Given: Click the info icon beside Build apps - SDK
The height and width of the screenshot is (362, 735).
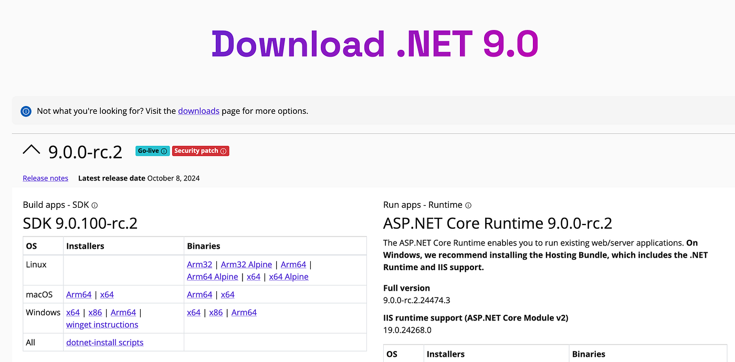Looking at the screenshot, I should pyautogui.click(x=94, y=205).
